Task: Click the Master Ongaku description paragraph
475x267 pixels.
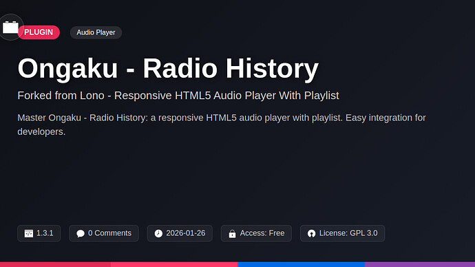Action: 222,125
